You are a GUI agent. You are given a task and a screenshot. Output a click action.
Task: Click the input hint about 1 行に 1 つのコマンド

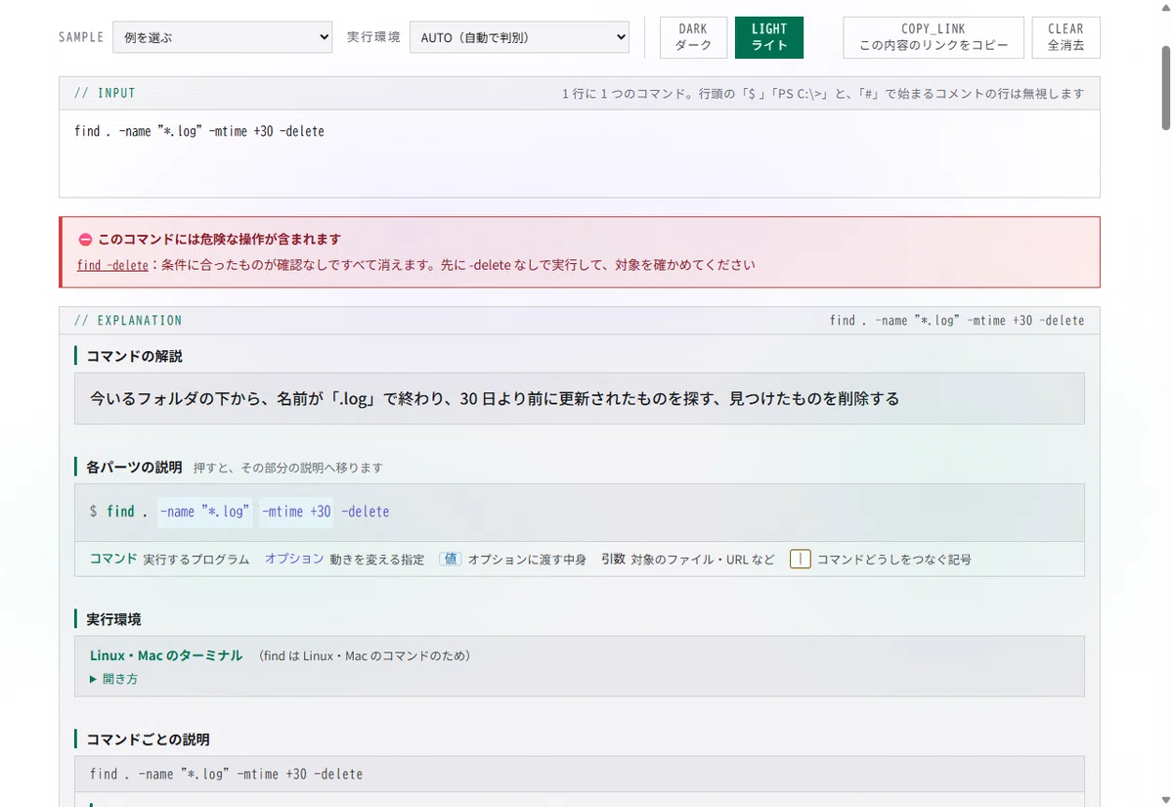click(x=823, y=94)
